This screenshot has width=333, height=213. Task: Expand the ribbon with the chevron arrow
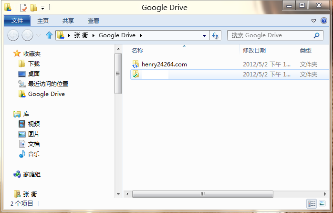point(313,21)
